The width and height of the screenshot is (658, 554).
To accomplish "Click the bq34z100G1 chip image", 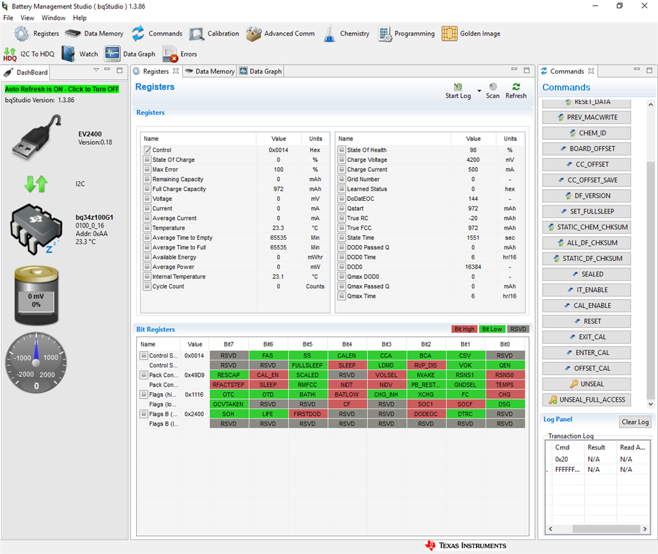I will coord(36,229).
